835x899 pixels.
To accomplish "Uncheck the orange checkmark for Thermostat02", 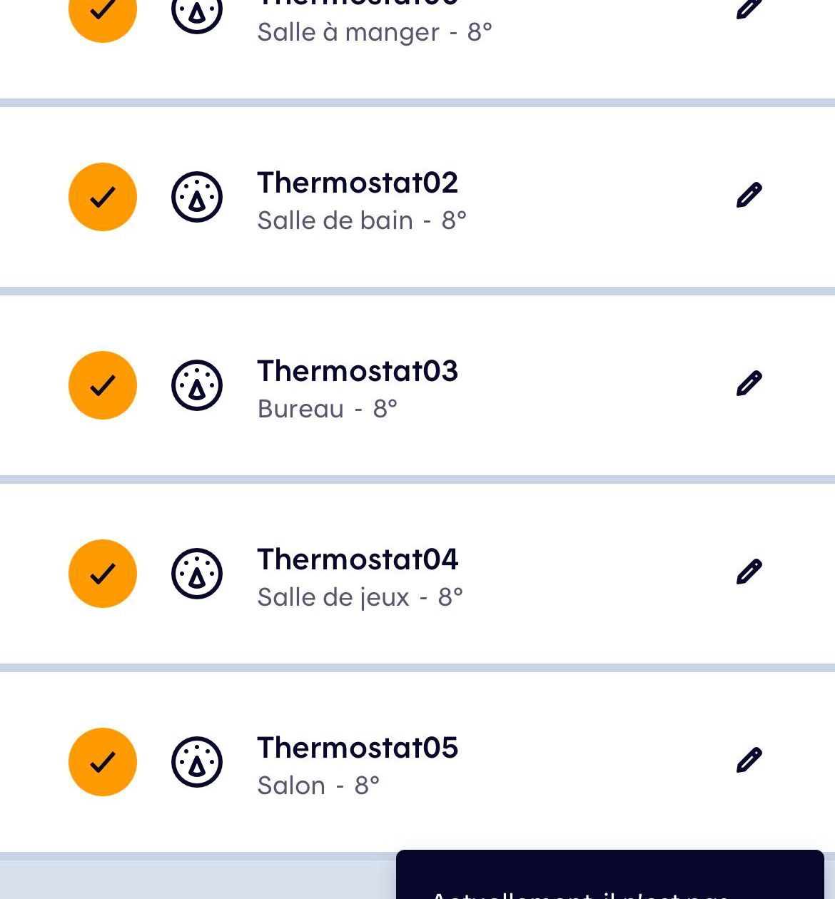I will click(x=103, y=197).
